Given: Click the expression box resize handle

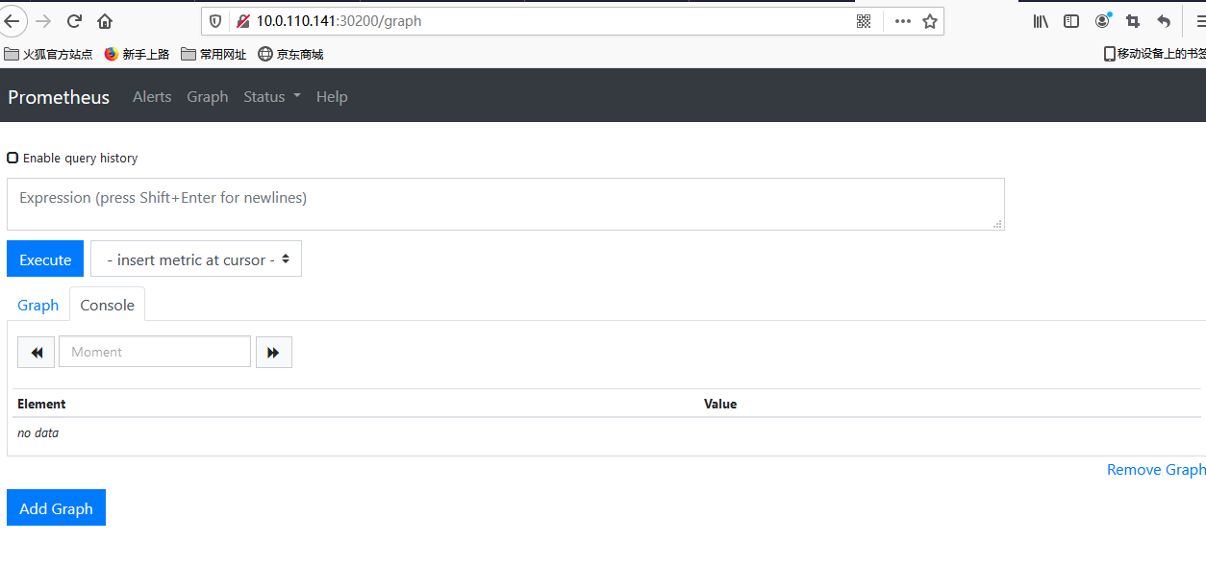Looking at the screenshot, I should 998,224.
